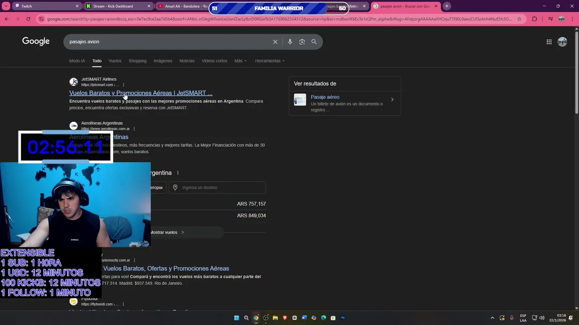Open the notification bell in the taskbar
The width and height of the screenshot is (579, 325).
coord(571,318)
